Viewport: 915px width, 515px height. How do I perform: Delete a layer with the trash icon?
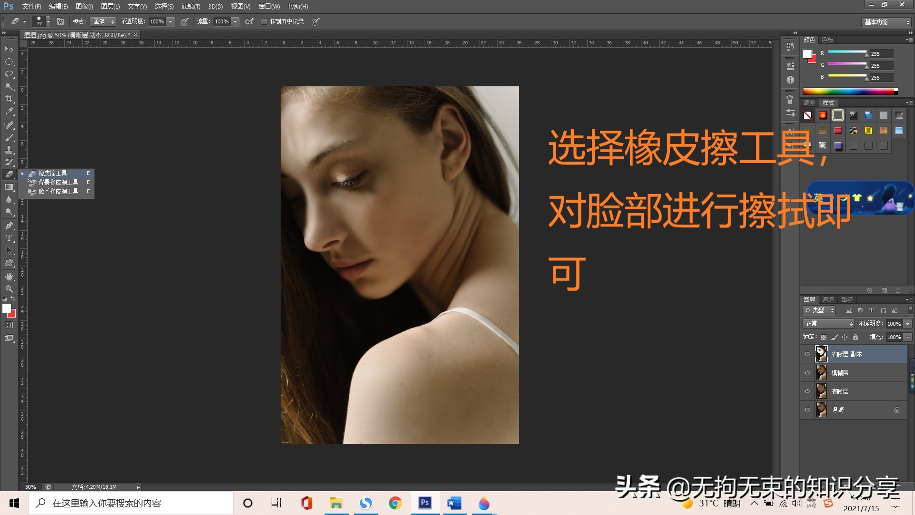tap(899, 290)
